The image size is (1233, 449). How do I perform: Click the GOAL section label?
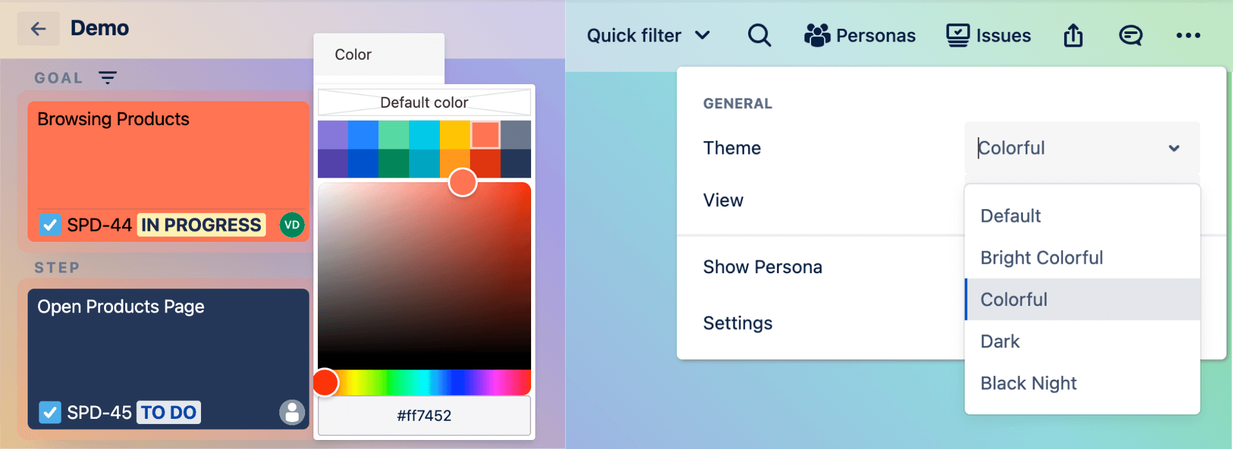pos(58,78)
